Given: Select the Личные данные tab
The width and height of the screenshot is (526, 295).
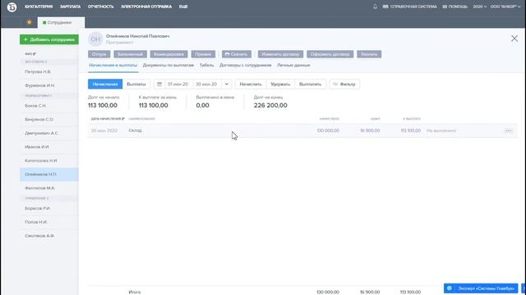Looking at the screenshot, I should click(x=293, y=66).
